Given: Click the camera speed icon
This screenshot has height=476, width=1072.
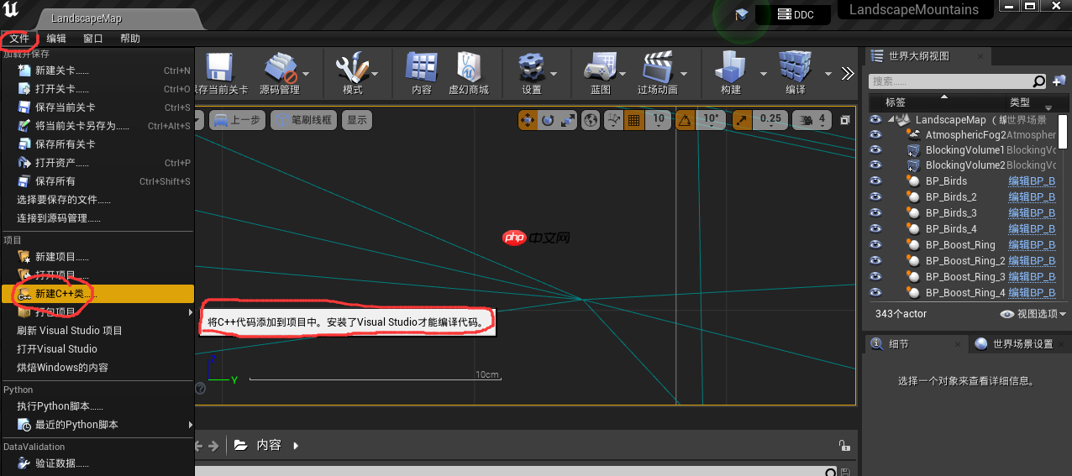Looking at the screenshot, I should [x=807, y=120].
